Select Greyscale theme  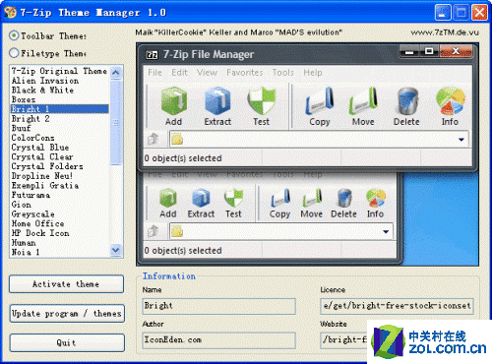[x=59, y=213]
